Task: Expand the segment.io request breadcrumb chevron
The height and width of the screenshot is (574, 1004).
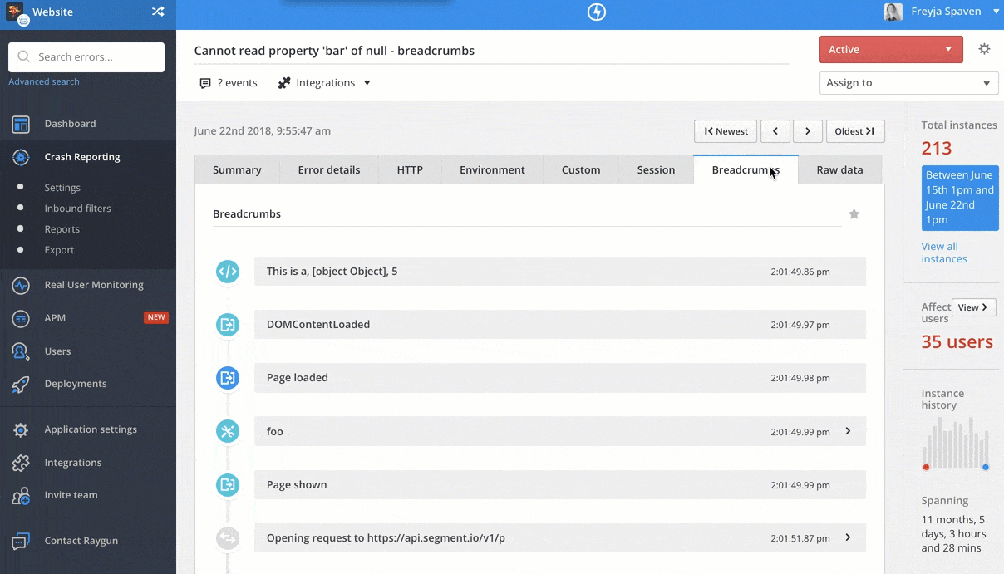Action: coord(848,537)
